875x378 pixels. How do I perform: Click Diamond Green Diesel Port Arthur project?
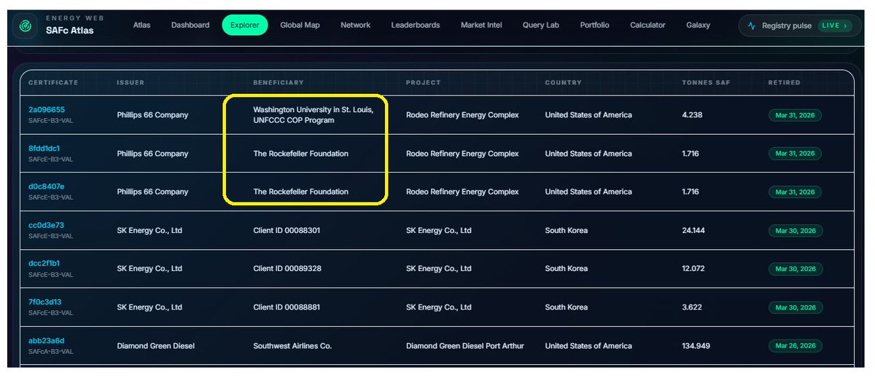click(465, 346)
